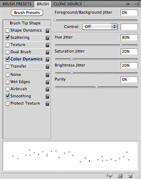Screen dimensions: 141x179
Task: Uncheck the Scattering checkbox
Action: (8, 37)
